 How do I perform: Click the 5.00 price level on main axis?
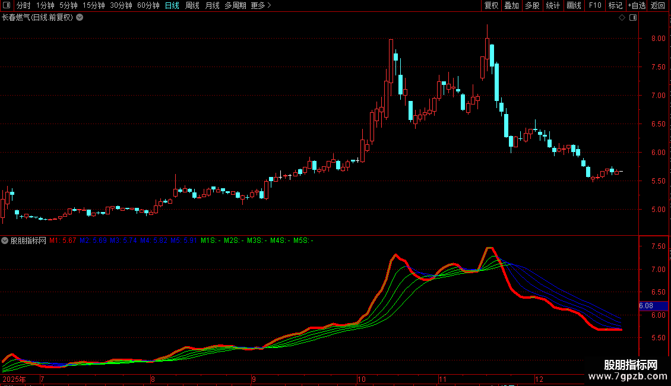(x=658, y=209)
